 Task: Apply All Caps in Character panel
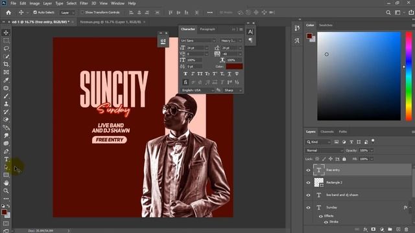[x=200, y=74]
